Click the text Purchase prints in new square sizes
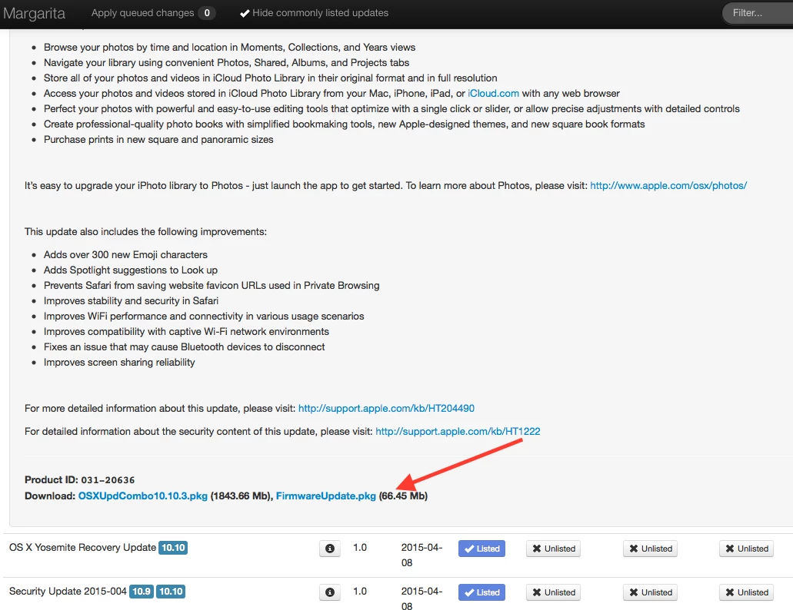793x610 pixels. 158,139
